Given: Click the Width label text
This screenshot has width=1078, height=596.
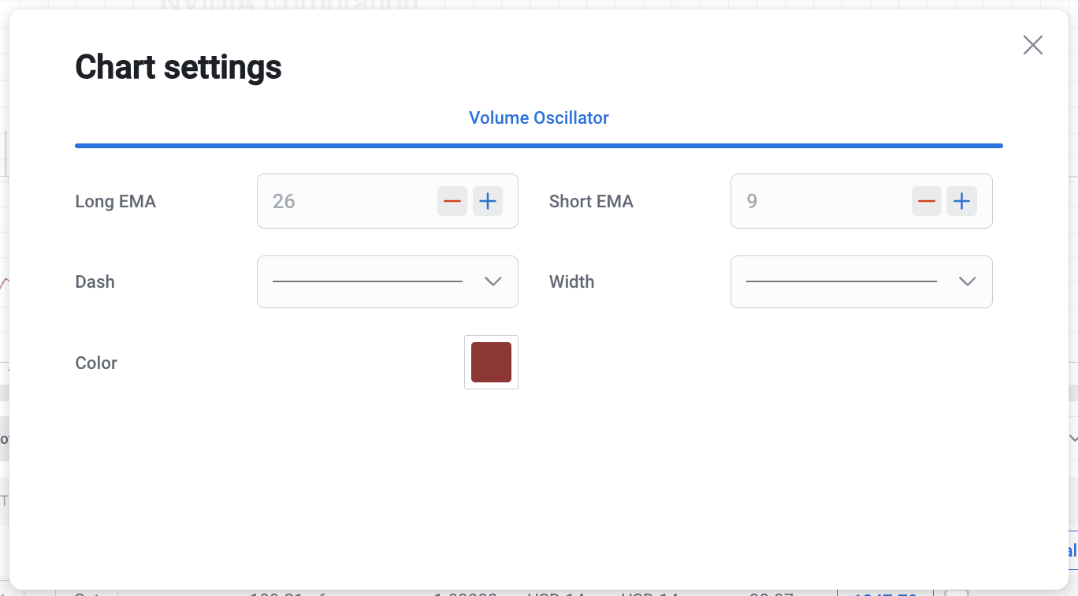Looking at the screenshot, I should (571, 281).
